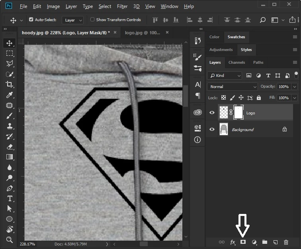The height and width of the screenshot is (249, 301).
Task: Switch to the Paths tab
Action: 258,63
